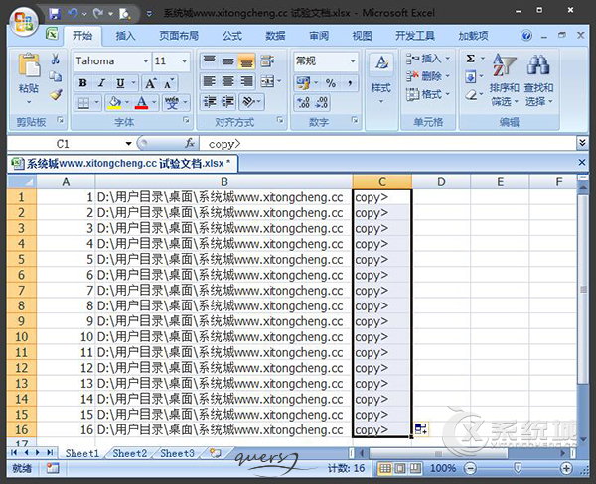Click the zoom slider handle

(518, 468)
